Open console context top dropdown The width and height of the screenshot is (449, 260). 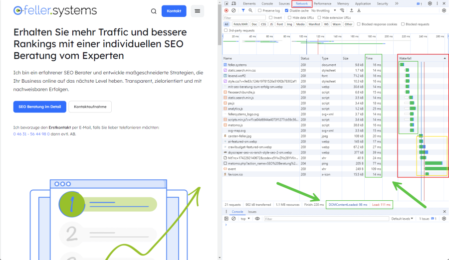[x=245, y=219]
